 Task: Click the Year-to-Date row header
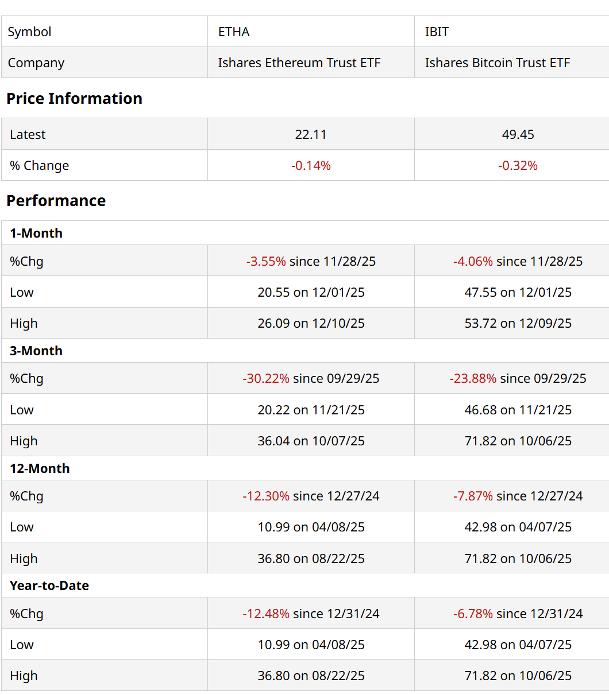click(x=49, y=585)
